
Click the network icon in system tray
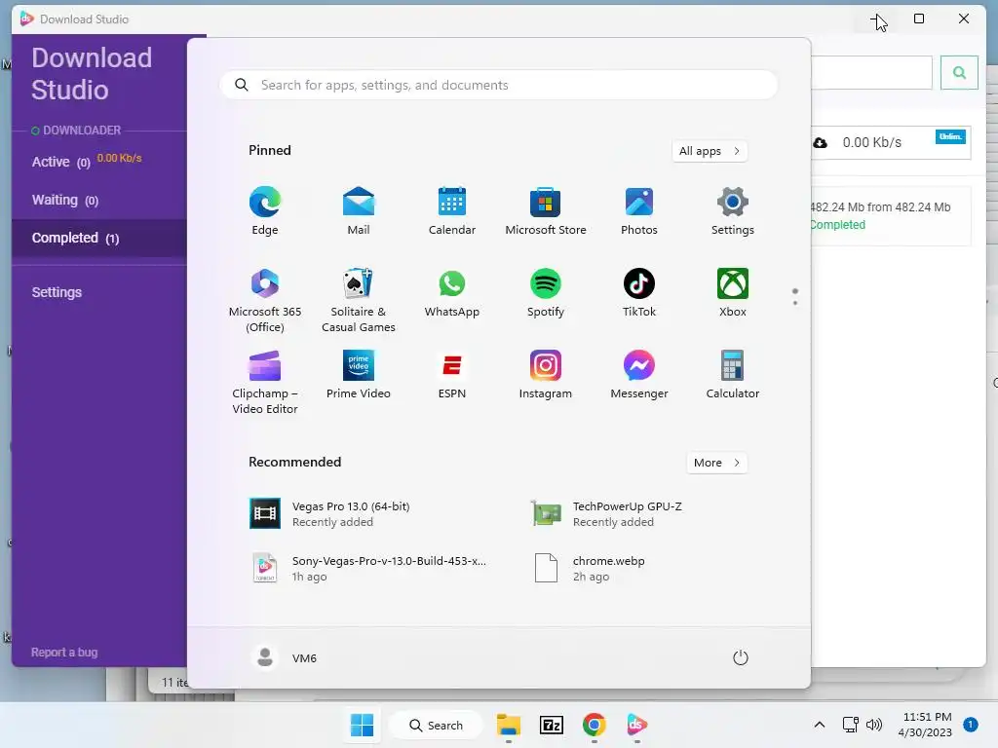[x=850, y=725]
